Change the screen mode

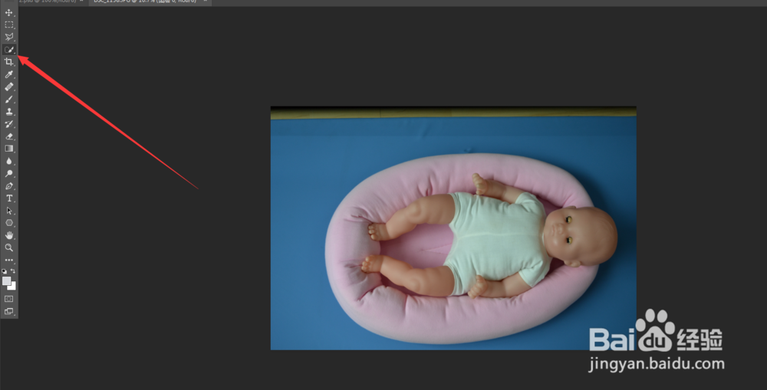point(8,311)
